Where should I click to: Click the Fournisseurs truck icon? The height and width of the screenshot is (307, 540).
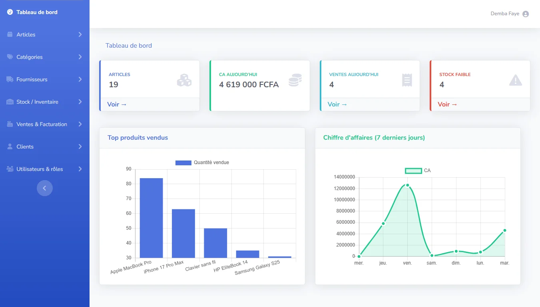click(x=10, y=79)
